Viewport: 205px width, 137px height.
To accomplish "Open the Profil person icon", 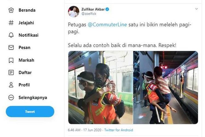I will coord(11,85).
